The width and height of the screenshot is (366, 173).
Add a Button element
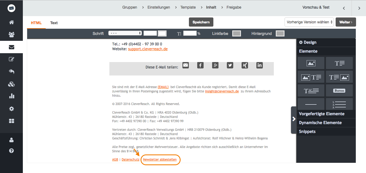pyautogui.click(x=339, y=91)
